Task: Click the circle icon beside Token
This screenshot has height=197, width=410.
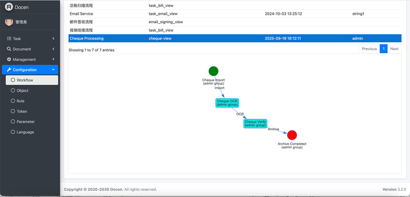Action: 13,111
